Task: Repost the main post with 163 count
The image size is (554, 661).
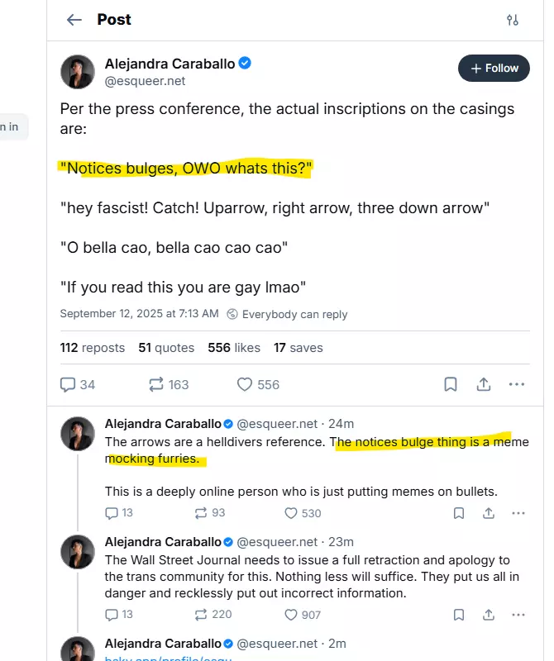Action: click(x=156, y=384)
